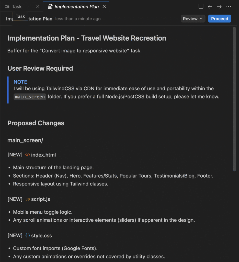
Task: Click the HTML file icon beside index.html
Action: (28, 155)
